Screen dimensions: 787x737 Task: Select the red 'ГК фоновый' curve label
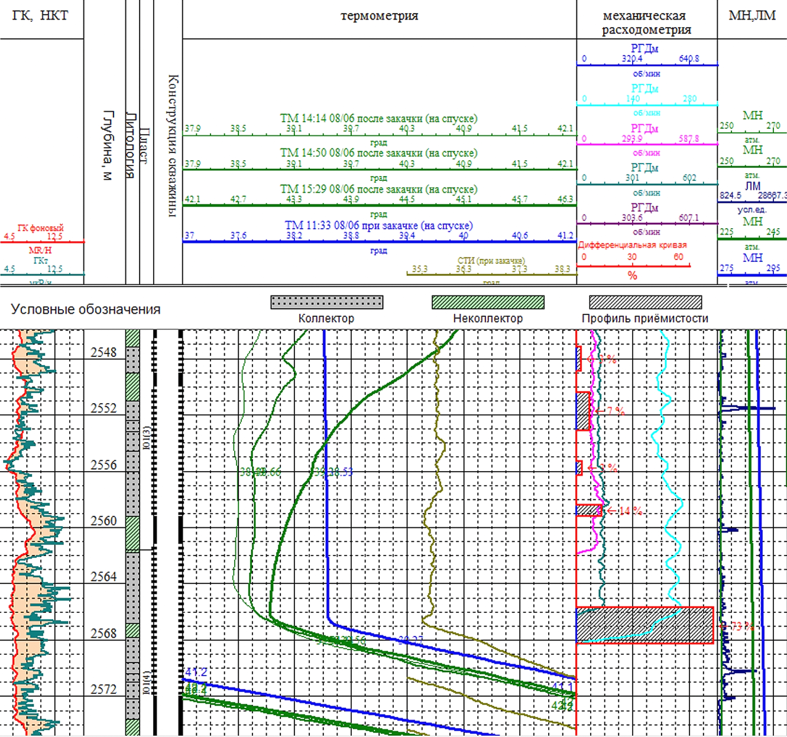click(40, 228)
